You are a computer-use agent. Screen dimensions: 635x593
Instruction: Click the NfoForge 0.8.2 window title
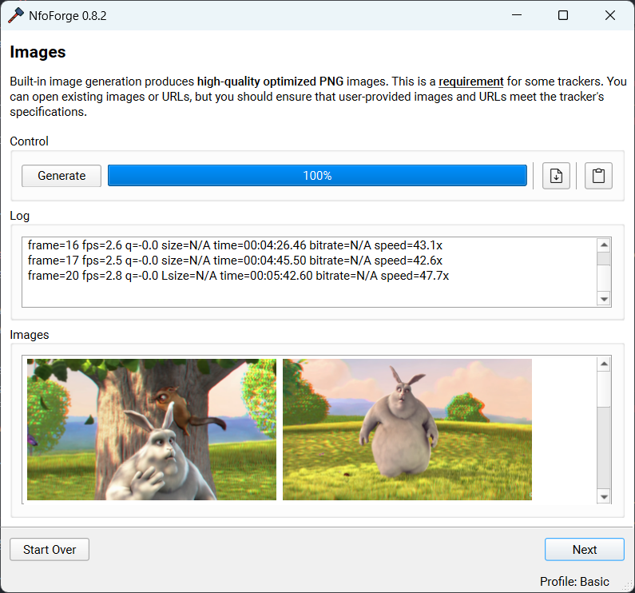[68, 16]
